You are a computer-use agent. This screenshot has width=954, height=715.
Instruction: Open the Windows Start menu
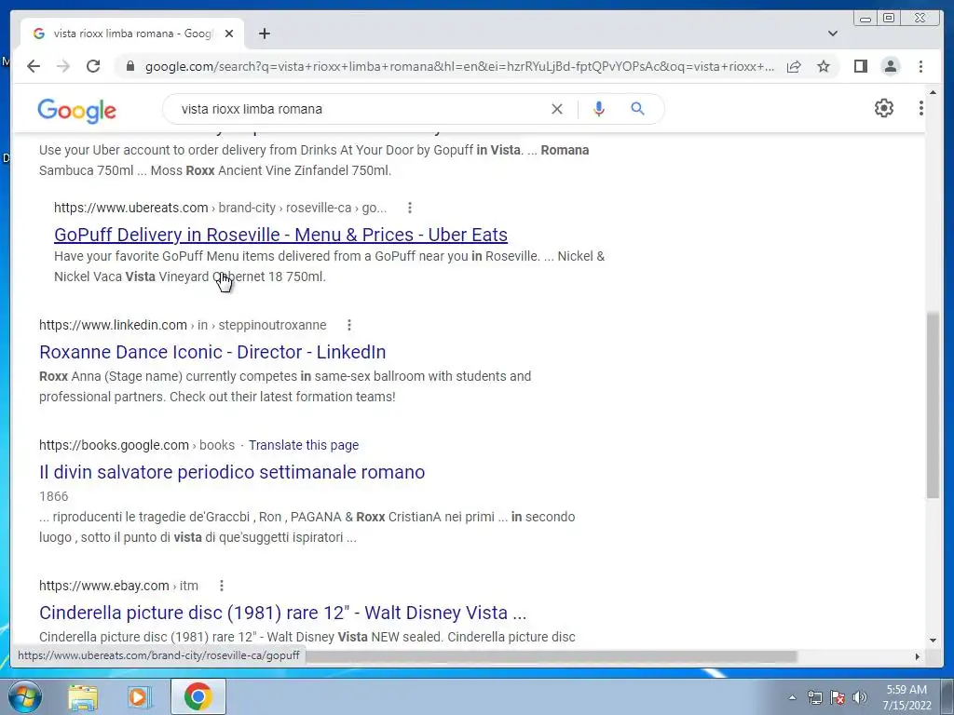[x=25, y=696]
